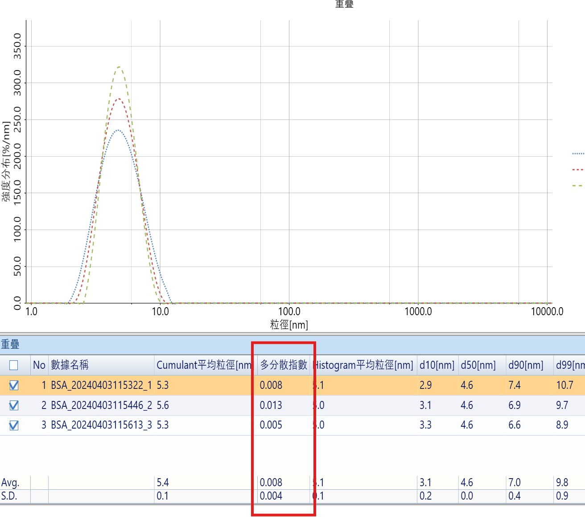The height and width of the screenshot is (517, 585).
Task: Click the d10[nm] column header
Action: 437,365
